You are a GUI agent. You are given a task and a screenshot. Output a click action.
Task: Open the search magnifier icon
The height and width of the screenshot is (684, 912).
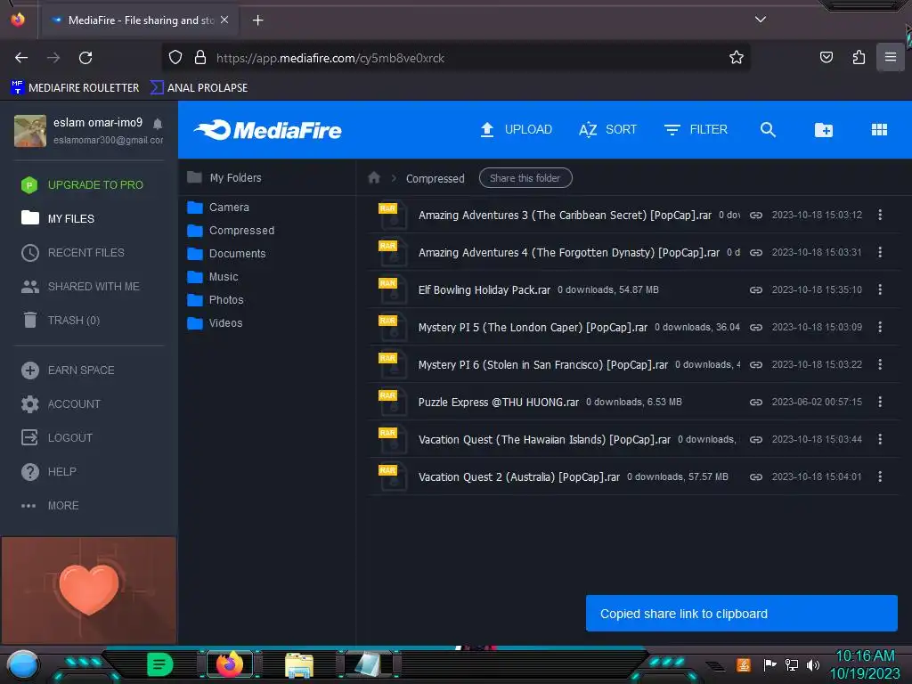[x=768, y=130]
